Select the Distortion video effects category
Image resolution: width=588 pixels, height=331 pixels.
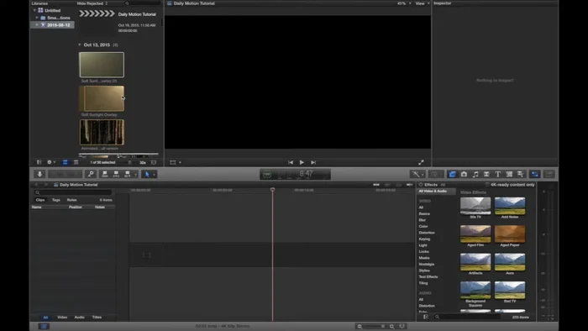click(427, 233)
